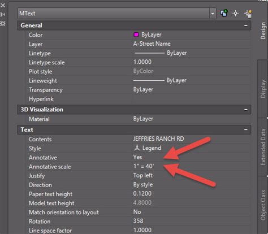268x234 pixels.
Task: Click the Material property label
Action: 39,119
